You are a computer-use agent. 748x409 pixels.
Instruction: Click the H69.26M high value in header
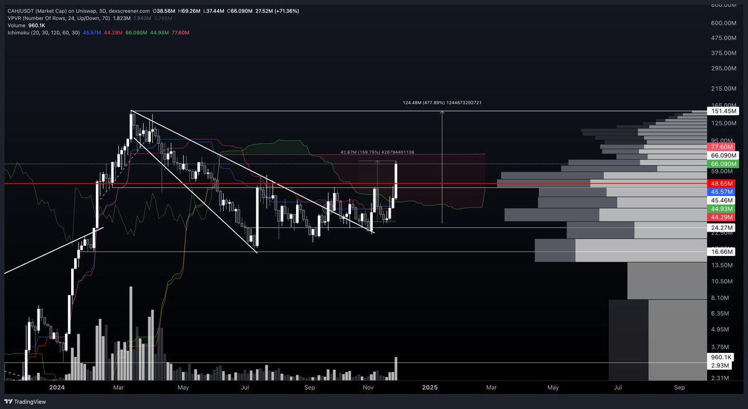click(188, 11)
